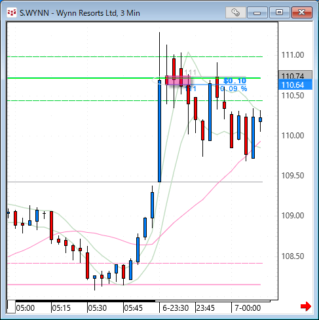Close the S.WYNN chart window
Image resolution: width=319 pixels, height=320 pixels.
(x=302, y=12)
